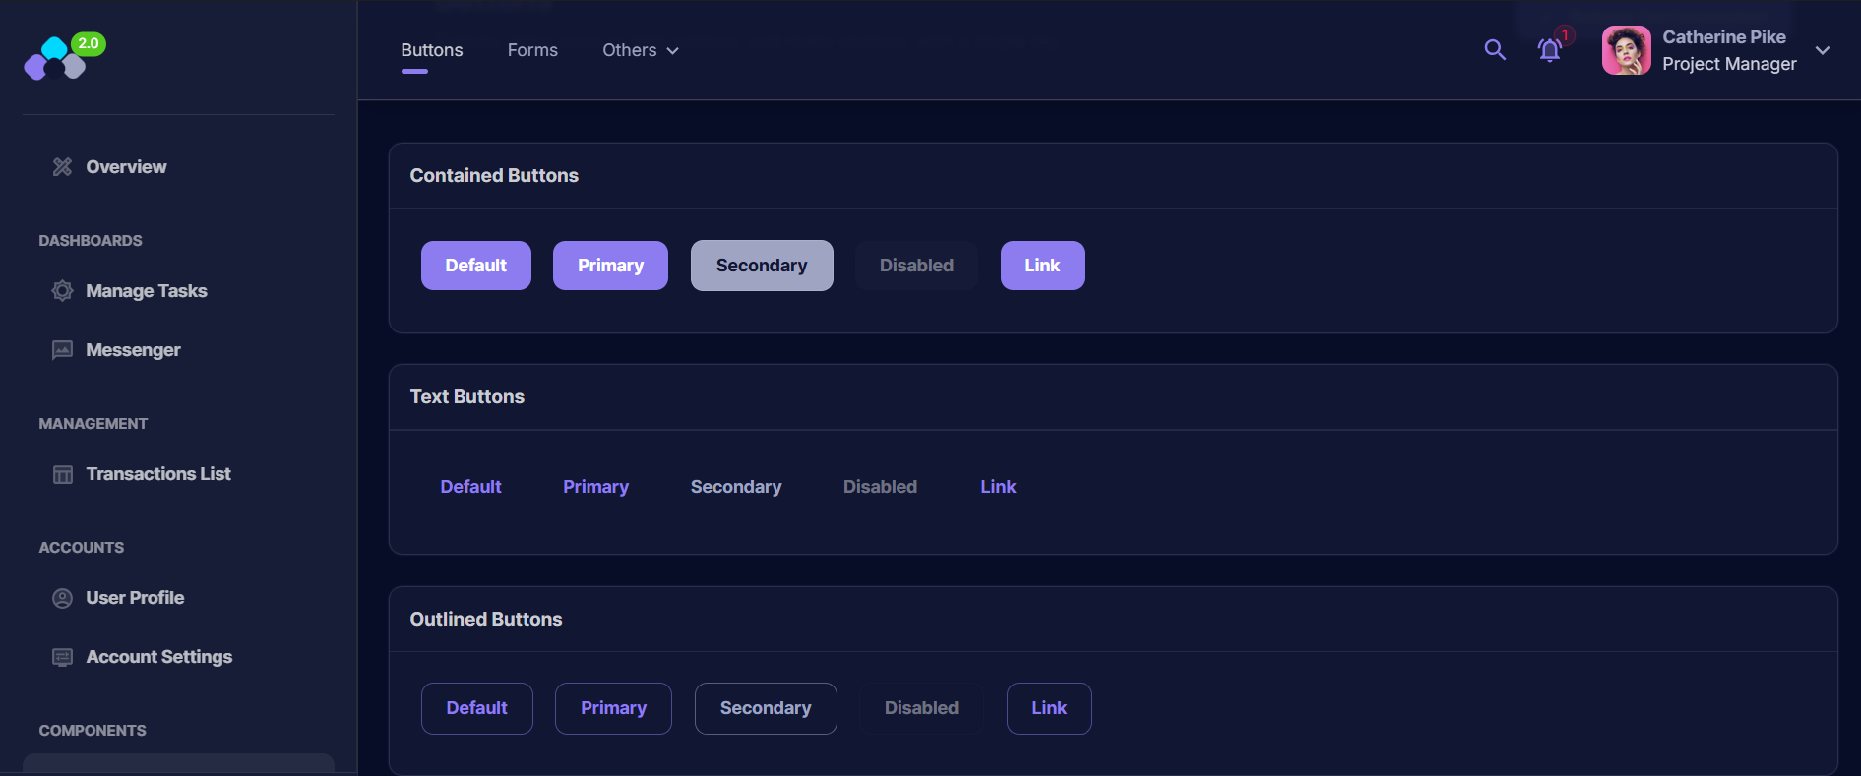Click the Messenger sidebar icon
Viewport: 1861px width, 776px height.
click(x=62, y=350)
